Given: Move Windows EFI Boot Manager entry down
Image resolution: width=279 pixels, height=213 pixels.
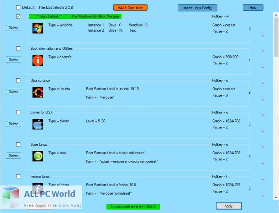Looking at the screenshot, I should click(x=263, y=34).
